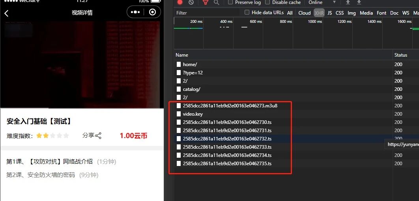
Task: Click file icon of the .m3u8 request
Action: (178, 105)
